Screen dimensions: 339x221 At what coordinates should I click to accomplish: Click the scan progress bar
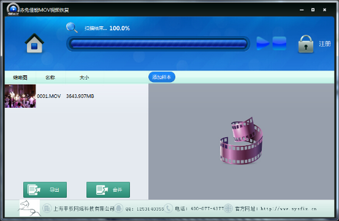(x=158, y=43)
